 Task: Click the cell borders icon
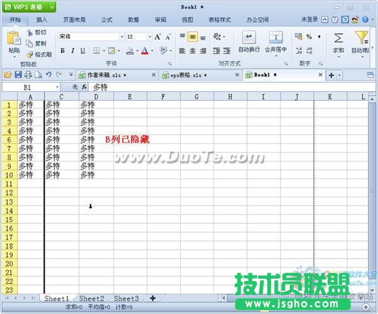tap(96, 50)
